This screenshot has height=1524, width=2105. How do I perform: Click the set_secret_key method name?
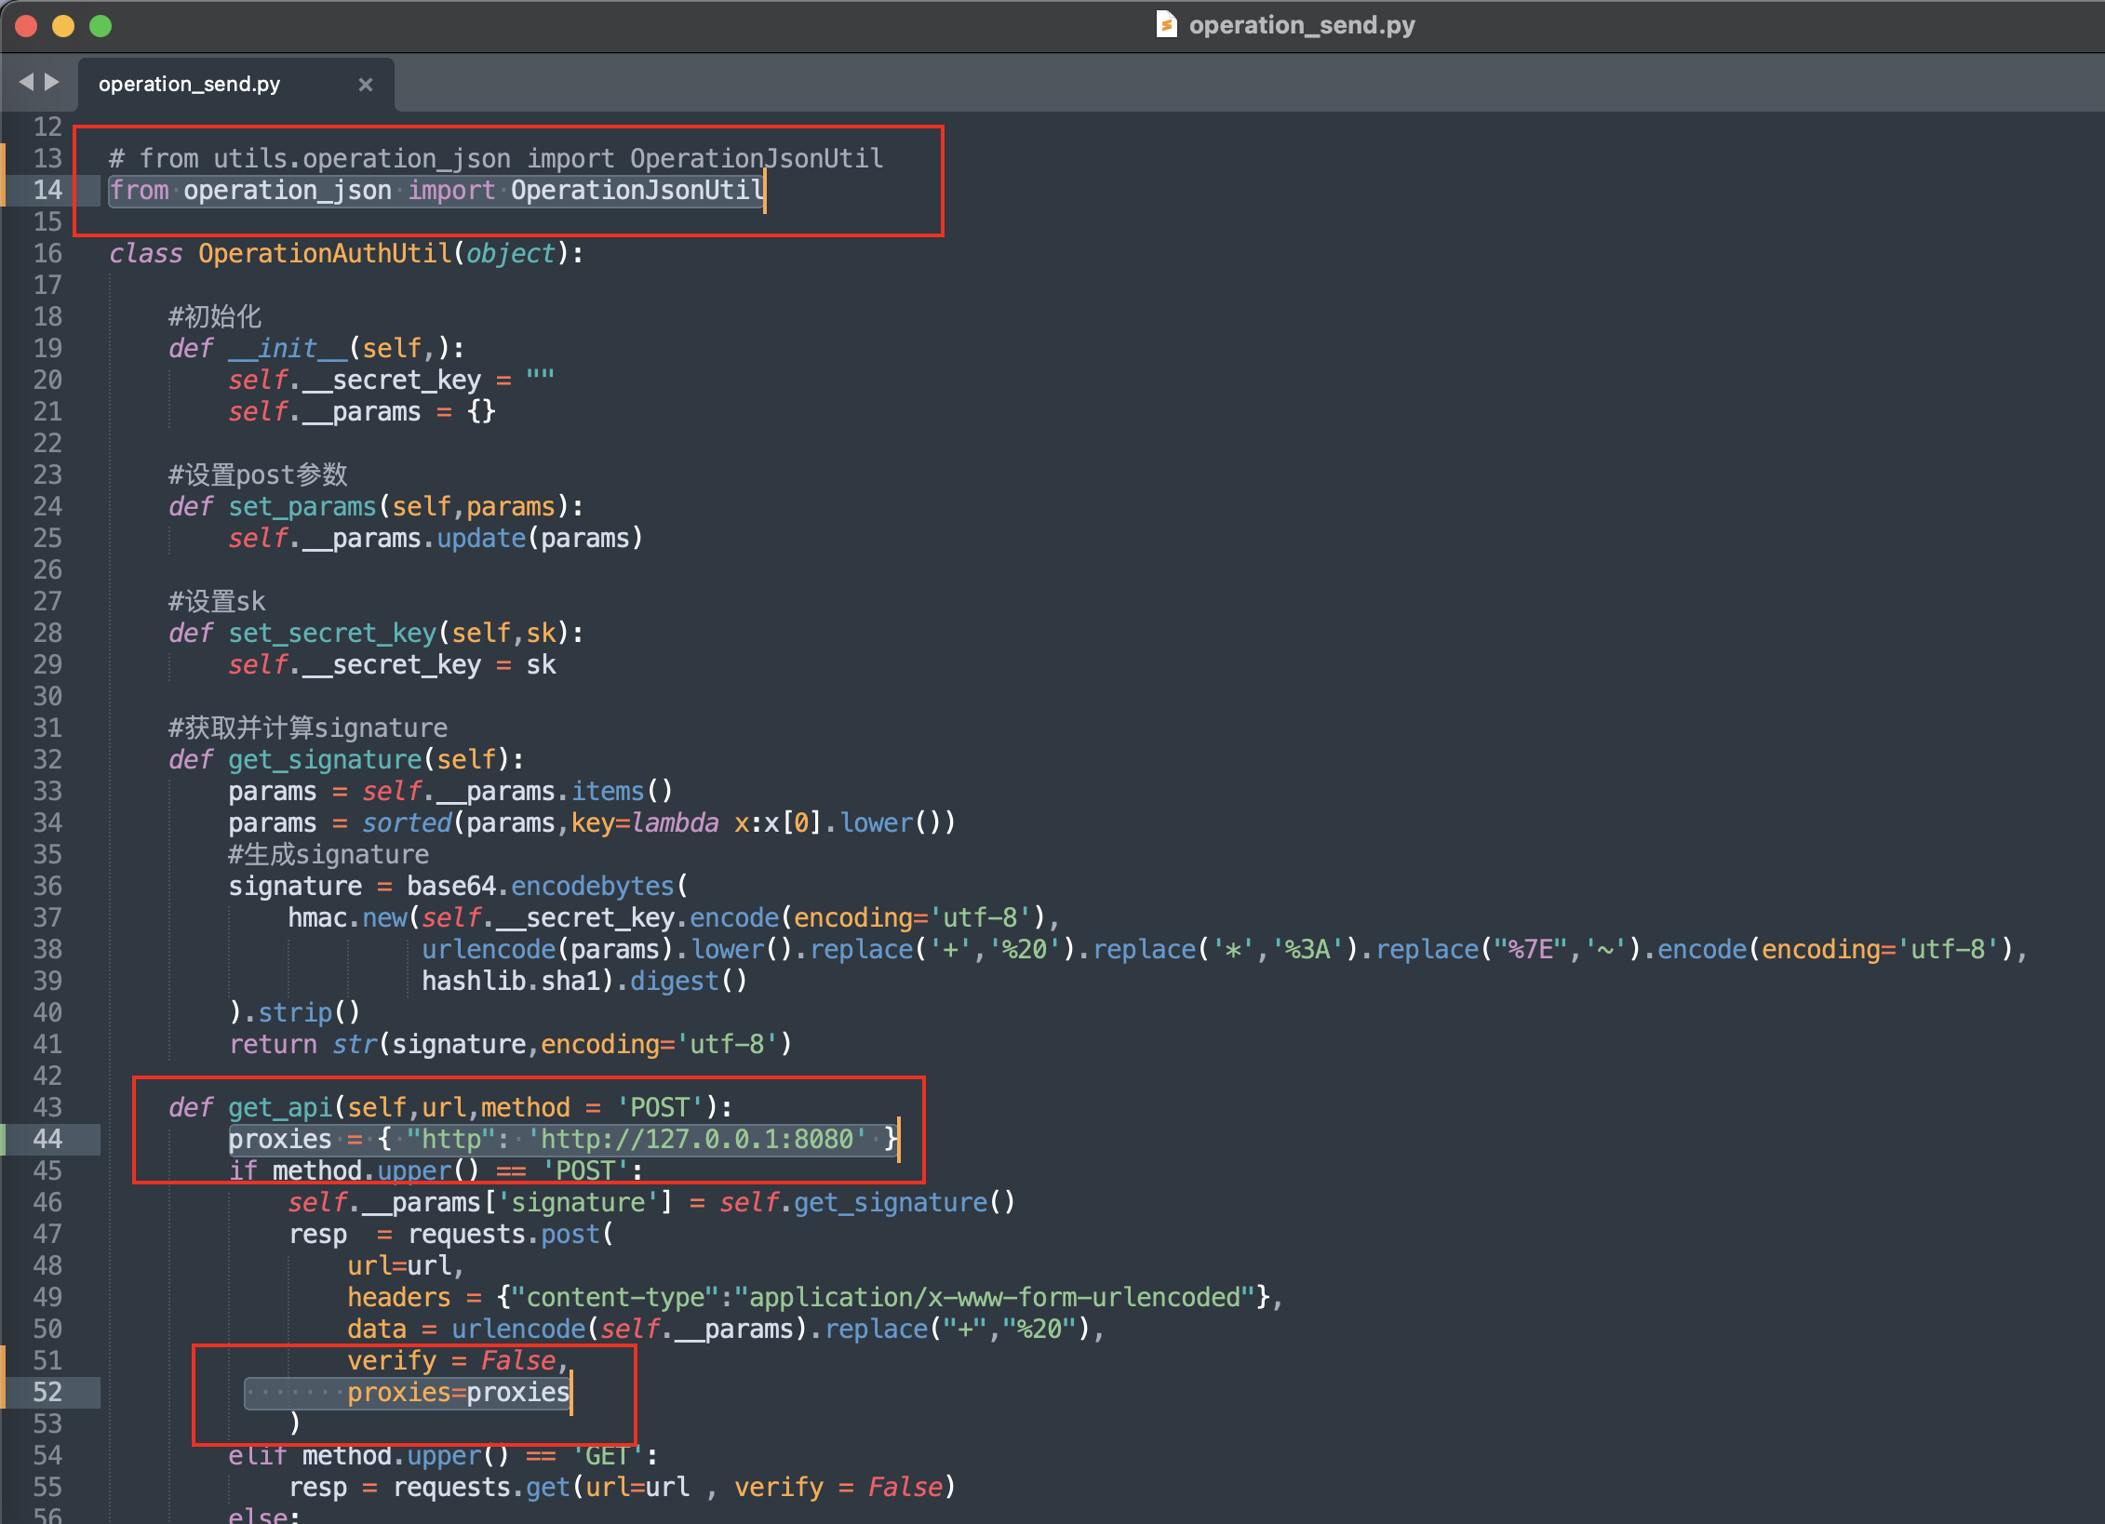point(332,633)
